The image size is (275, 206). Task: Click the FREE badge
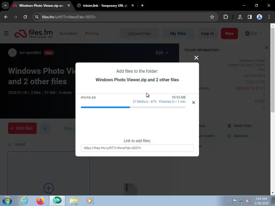coord(49,53)
